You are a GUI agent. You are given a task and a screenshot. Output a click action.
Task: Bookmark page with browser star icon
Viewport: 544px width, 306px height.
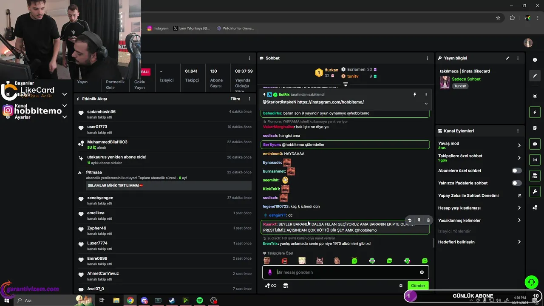pos(498,18)
